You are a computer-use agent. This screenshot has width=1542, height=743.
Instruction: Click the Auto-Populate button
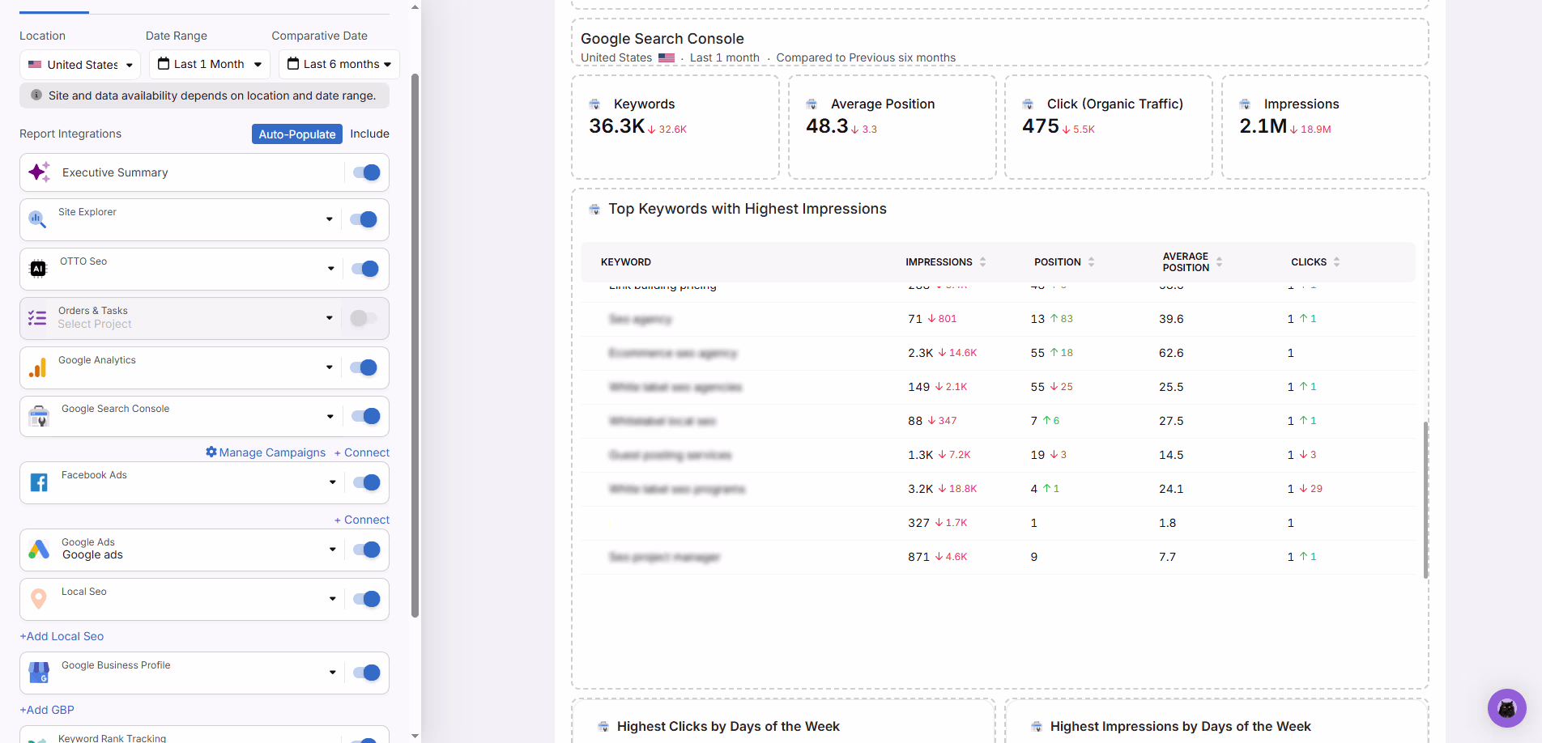[x=296, y=134]
